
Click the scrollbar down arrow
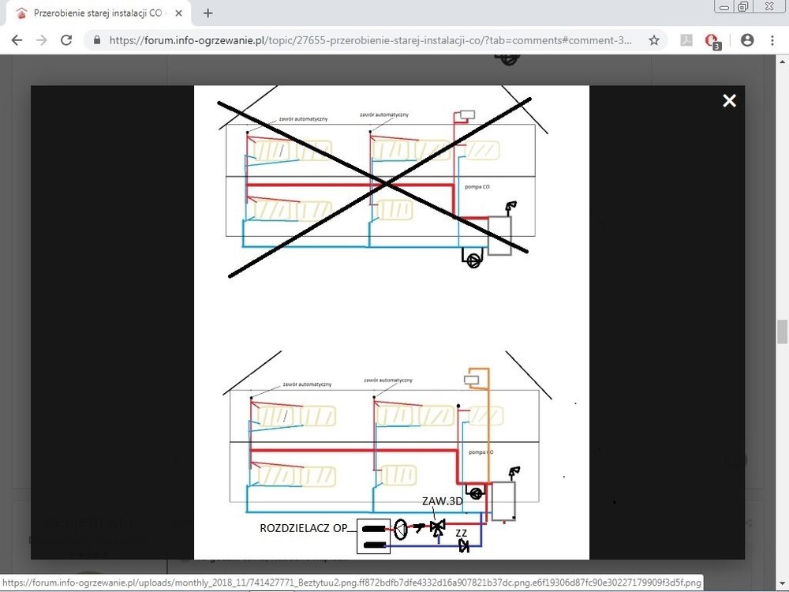pyautogui.click(x=782, y=585)
